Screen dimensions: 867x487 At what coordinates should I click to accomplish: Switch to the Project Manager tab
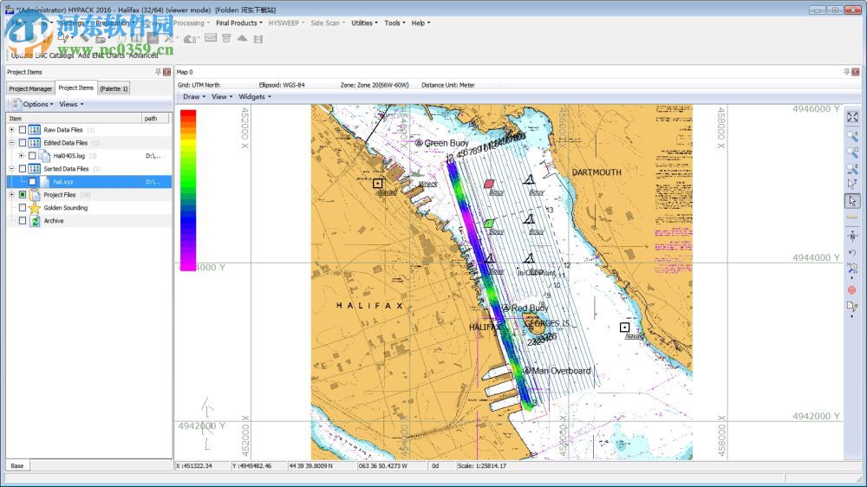30,88
